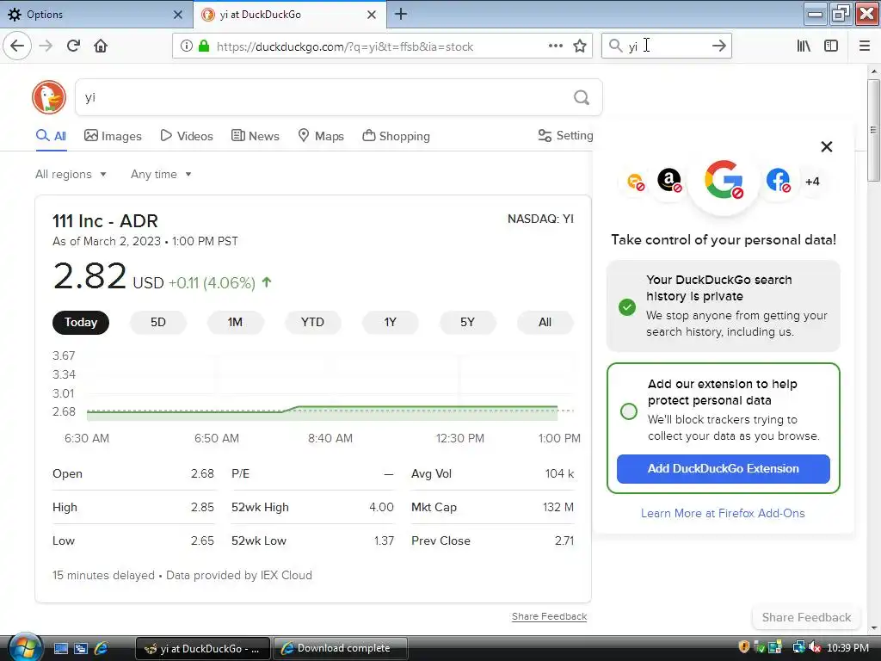The image size is (881, 661).
Task: Select the Videos results tab
Action: (x=187, y=136)
